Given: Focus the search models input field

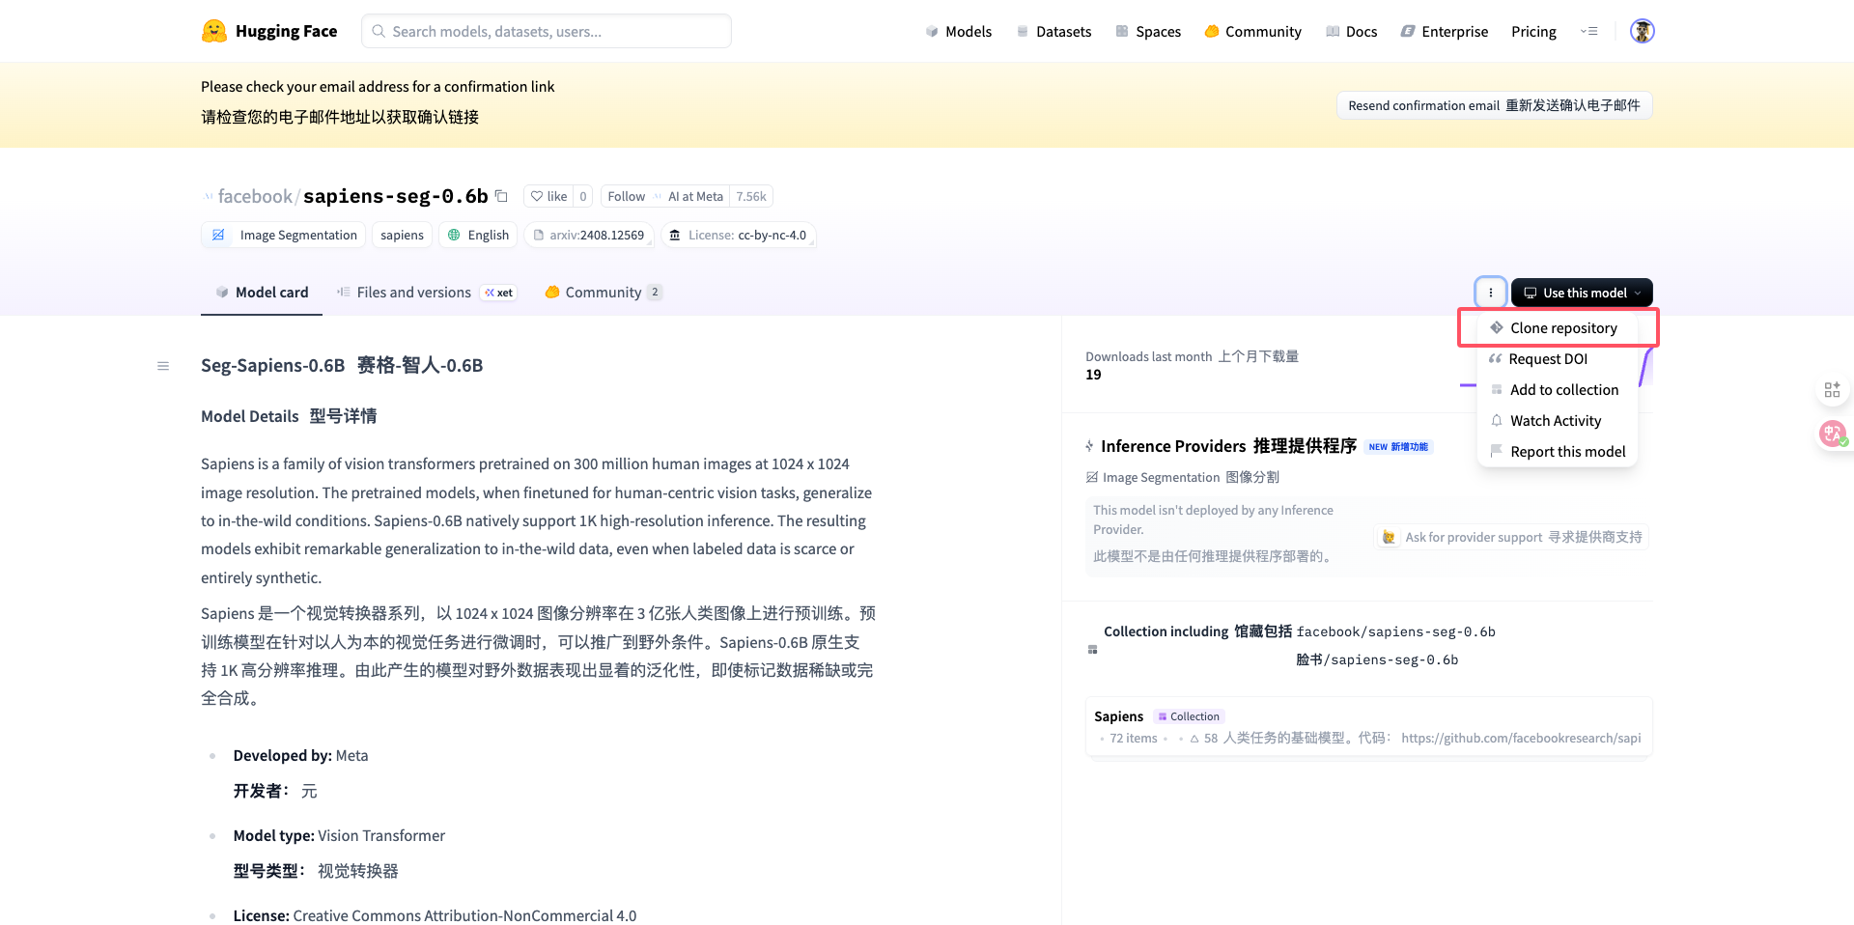Looking at the screenshot, I should pyautogui.click(x=547, y=31).
